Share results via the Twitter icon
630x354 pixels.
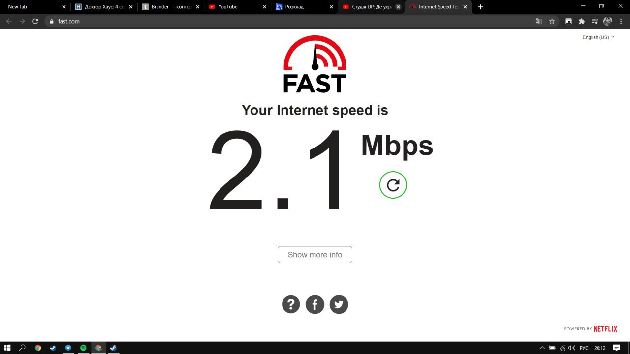(339, 304)
